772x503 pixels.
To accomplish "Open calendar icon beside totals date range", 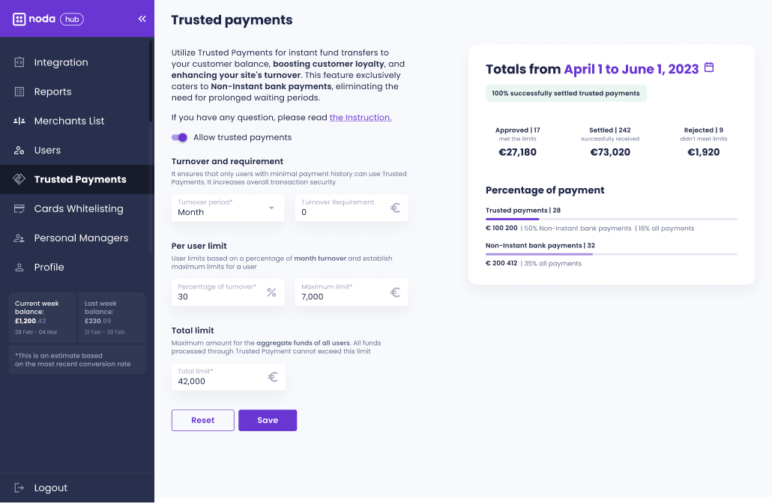I will coord(709,67).
